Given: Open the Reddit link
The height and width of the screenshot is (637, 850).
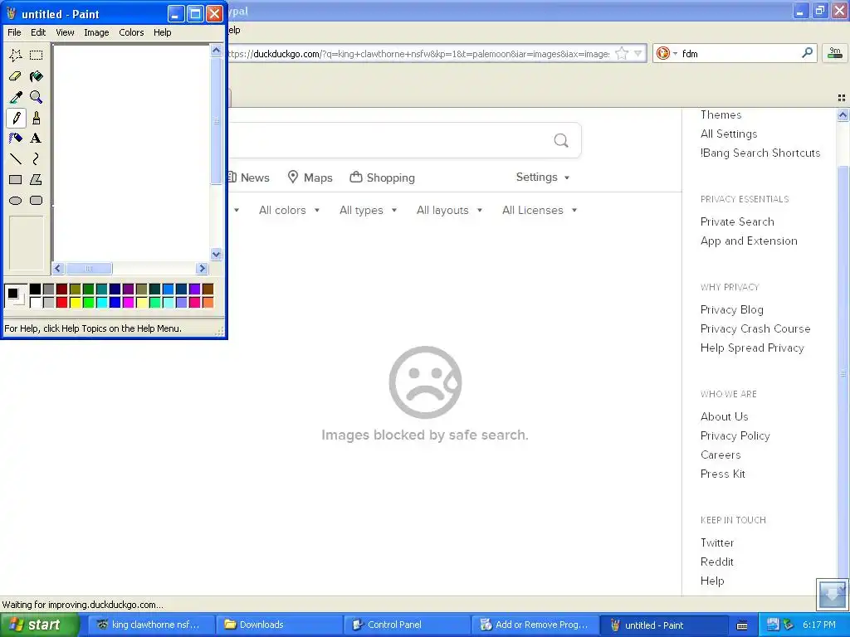Looking at the screenshot, I should click(716, 562).
